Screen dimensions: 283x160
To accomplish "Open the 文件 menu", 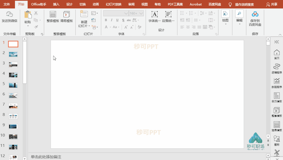I will (7, 4).
